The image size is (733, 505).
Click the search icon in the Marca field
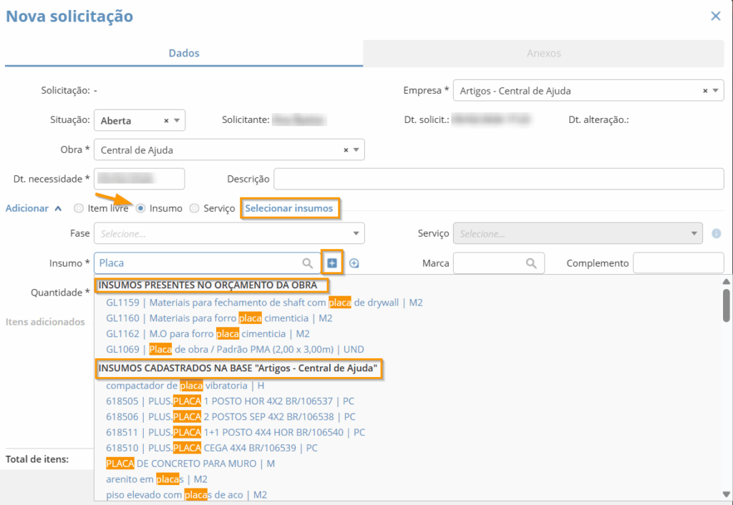coord(531,263)
